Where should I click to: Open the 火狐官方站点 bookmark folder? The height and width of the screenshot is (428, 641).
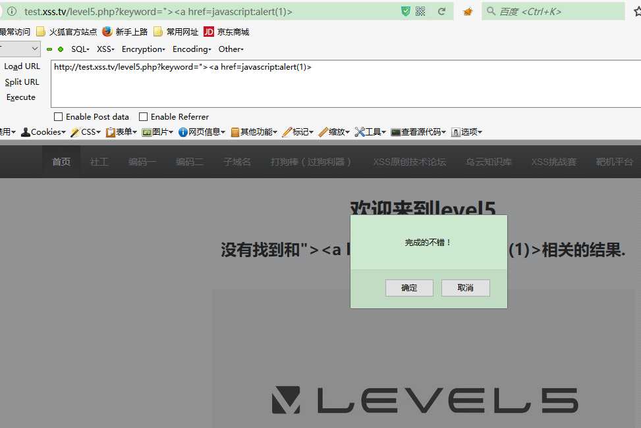point(67,32)
